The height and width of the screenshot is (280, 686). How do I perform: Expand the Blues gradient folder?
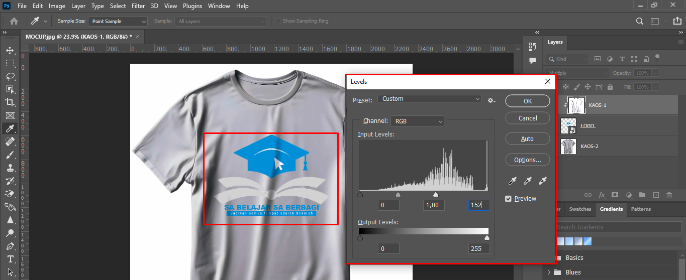[x=549, y=272]
